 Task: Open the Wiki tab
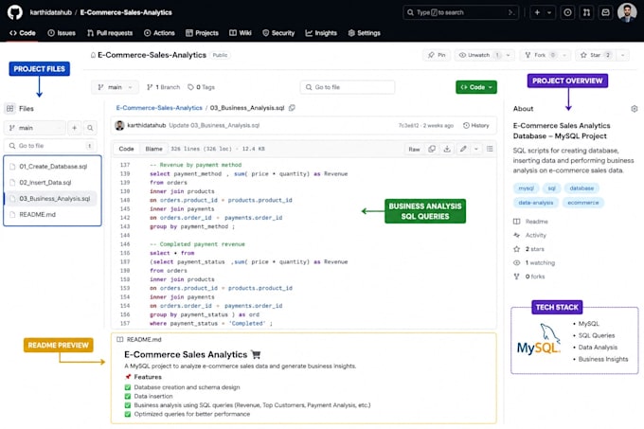click(x=241, y=33)
